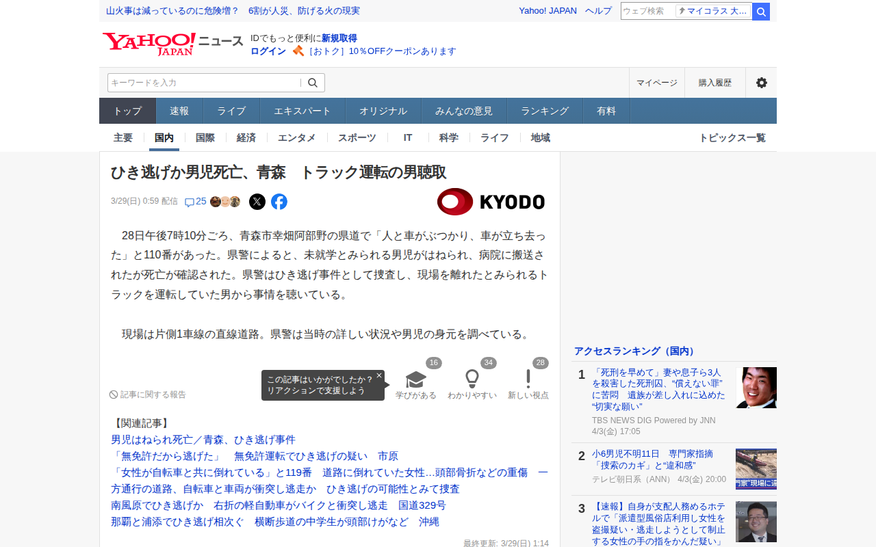Open the first ranking article thumbnail
The image size is (876, 547).
pos(756,388)
